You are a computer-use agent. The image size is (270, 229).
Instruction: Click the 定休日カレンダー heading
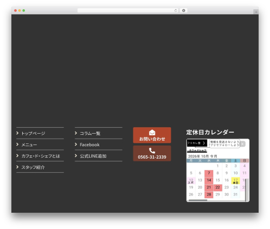[x=210, y=132]
